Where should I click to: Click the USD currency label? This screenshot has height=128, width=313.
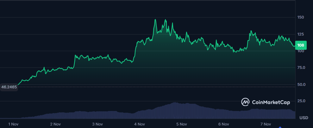click(x=304, y=118)
